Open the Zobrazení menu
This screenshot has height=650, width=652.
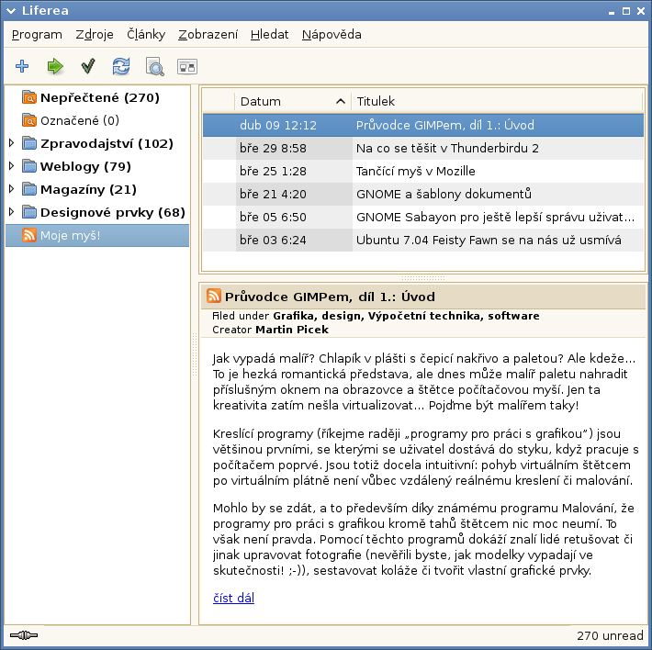click(x=208, y=35)
